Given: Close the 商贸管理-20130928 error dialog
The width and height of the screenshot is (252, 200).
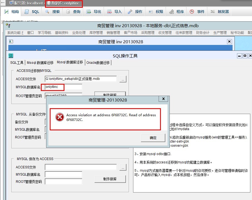Looking at the screenshot, I should tap(163, 99).
